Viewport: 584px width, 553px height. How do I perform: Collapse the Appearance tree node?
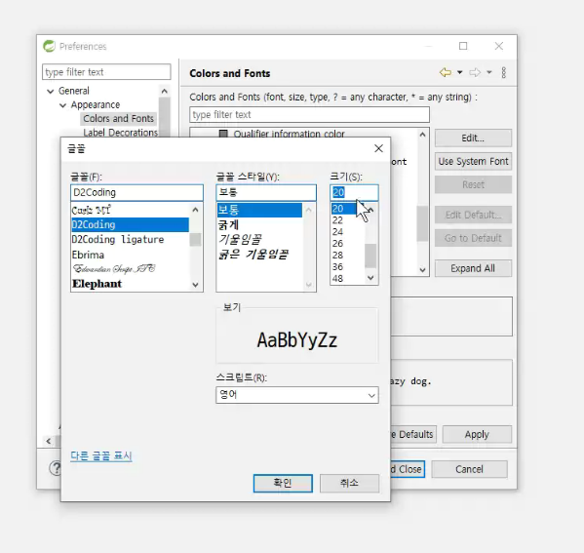point(62,105)
